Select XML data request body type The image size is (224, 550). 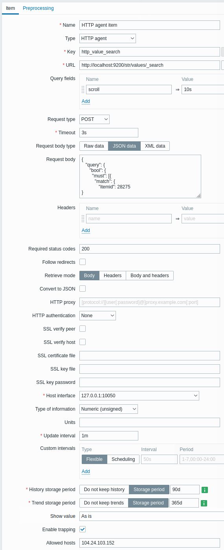pos(155,146)
